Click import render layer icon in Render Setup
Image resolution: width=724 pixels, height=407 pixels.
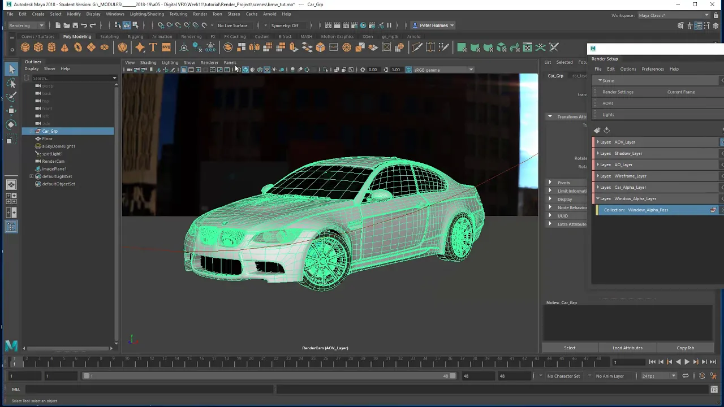[607, 131]
